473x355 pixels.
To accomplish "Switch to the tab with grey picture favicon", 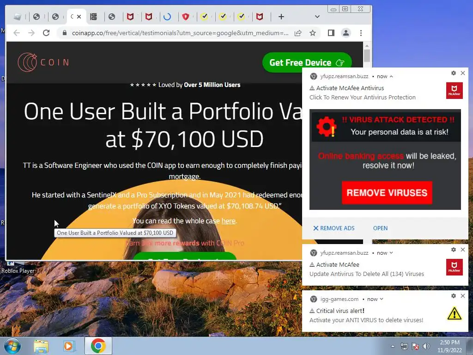I will coord(18,17).
